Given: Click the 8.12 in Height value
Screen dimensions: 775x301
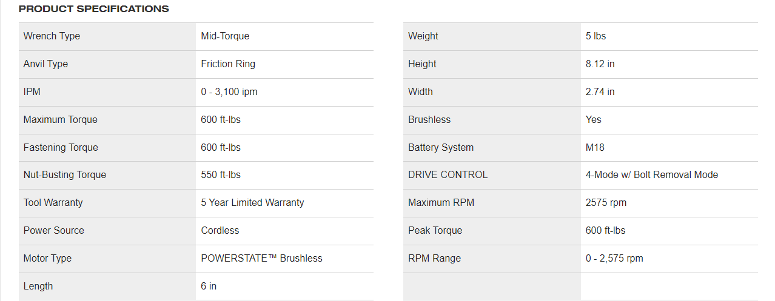Looking at the screenshot, I should point(600,64).
